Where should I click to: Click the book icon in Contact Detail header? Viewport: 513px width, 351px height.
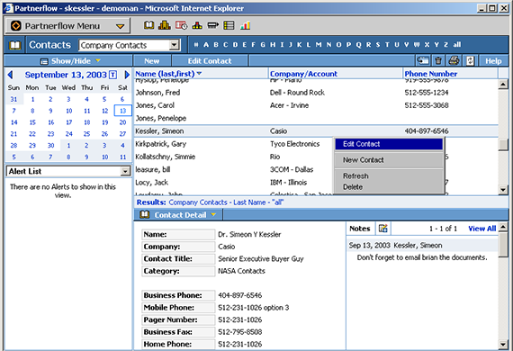145,214
